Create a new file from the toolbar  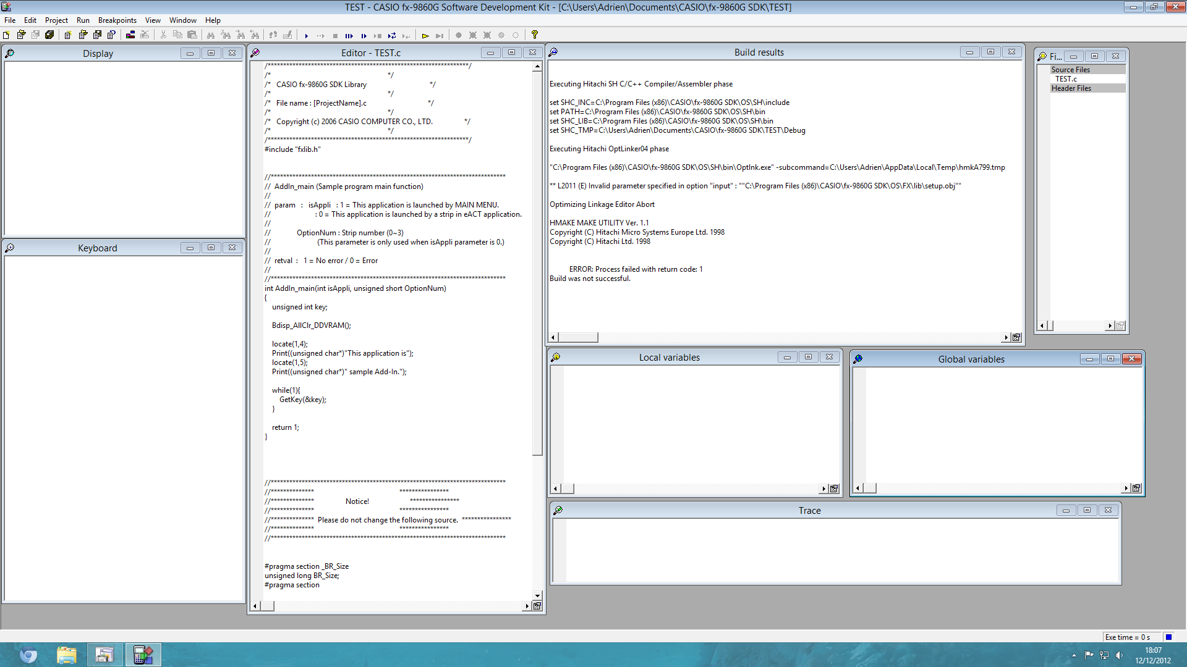(6, 35)
